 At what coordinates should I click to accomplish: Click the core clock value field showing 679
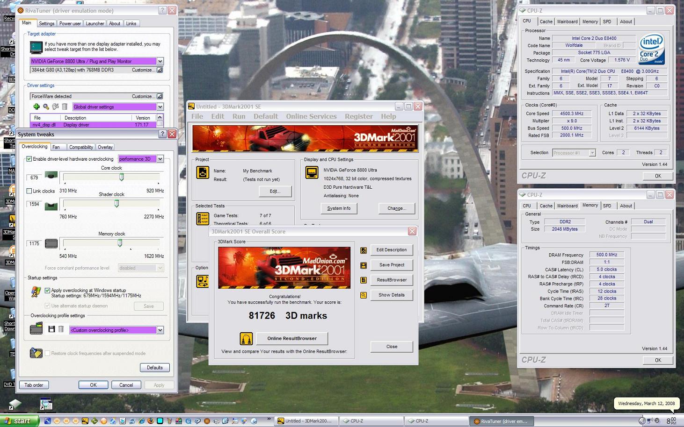35,178
